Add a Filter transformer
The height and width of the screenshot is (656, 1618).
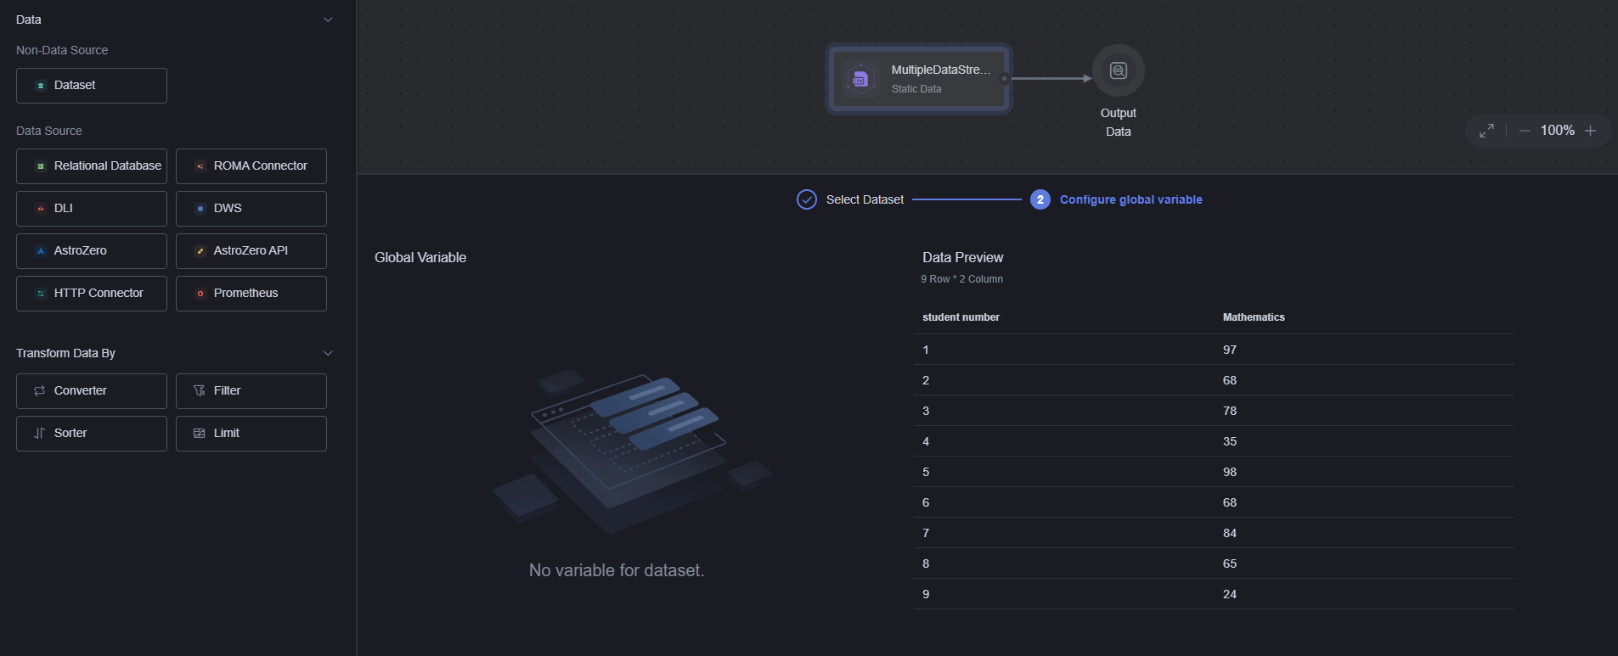pos(251,391)
